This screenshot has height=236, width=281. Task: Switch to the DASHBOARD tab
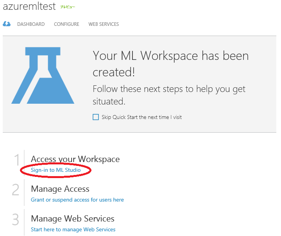click(x=31, y=24)
